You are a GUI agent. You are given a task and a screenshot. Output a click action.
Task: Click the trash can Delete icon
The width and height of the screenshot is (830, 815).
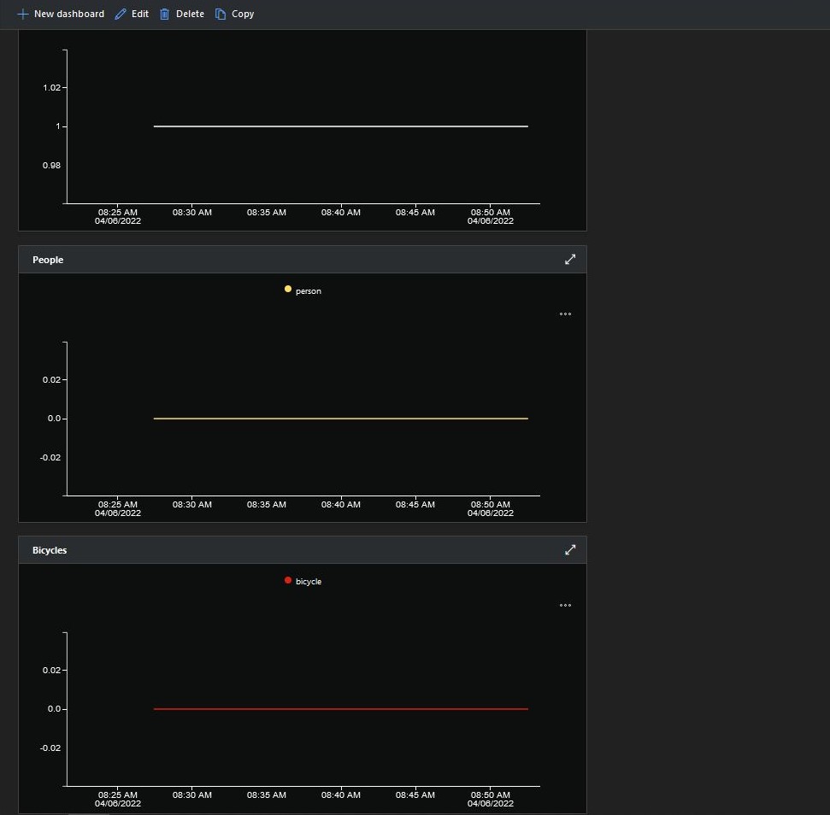tap(165, 15)
